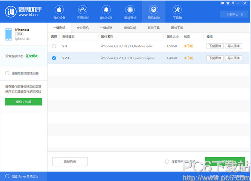Open the 下载中心 download center

pyautogui.click(x=234, y=14)
